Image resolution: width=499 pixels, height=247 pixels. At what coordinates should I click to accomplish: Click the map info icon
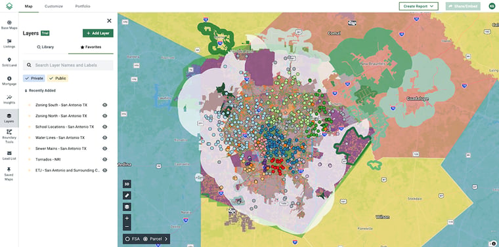[494, 244]
